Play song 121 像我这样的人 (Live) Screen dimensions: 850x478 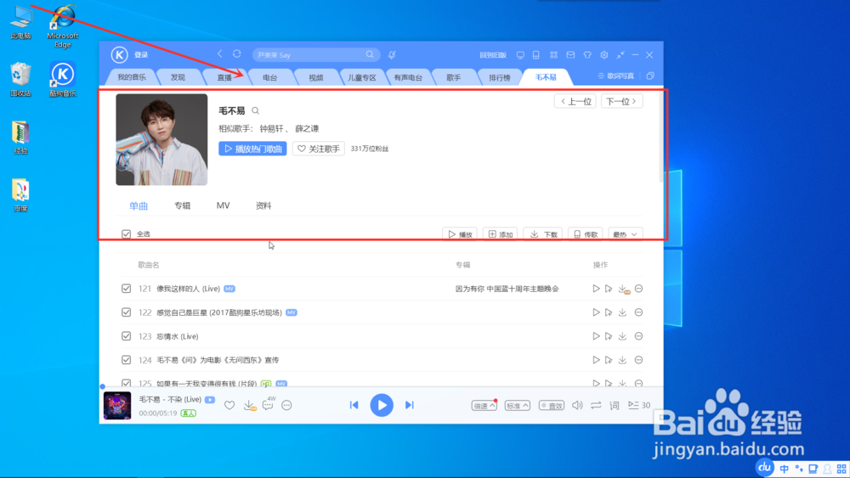pyautogui.click(x=596, y=289)
